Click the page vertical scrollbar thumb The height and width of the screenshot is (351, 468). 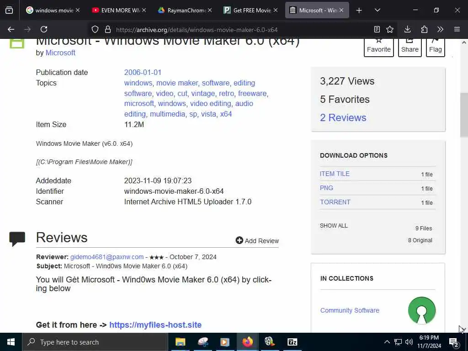pyautogui.click(x=464, y=115)
